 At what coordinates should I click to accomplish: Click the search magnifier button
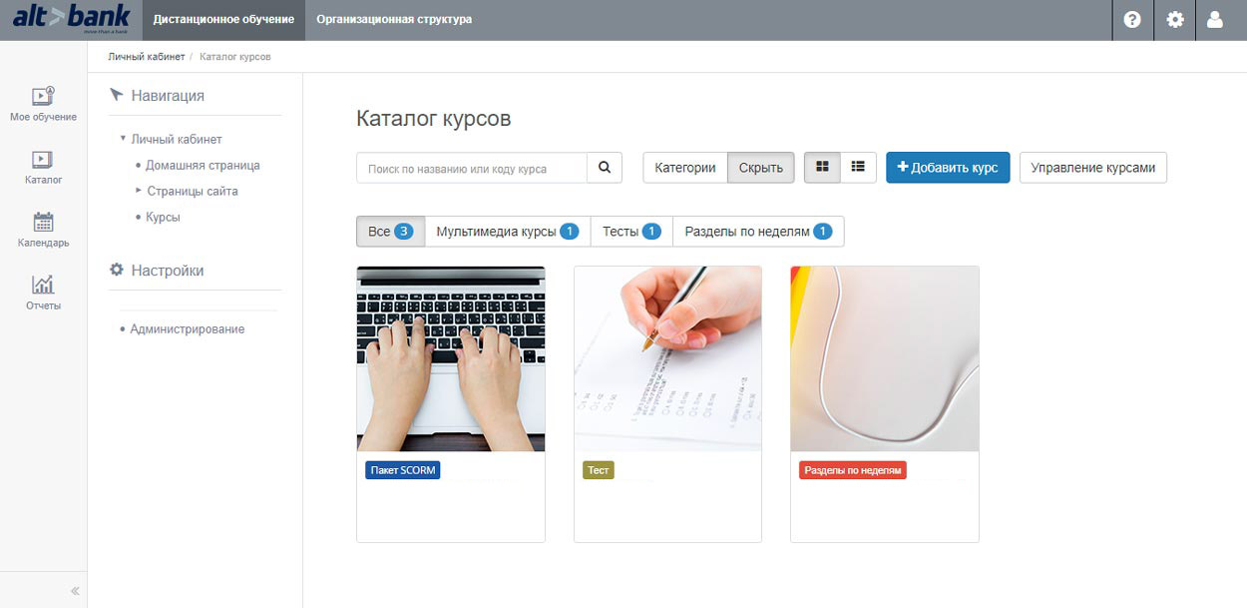[605, 168]
